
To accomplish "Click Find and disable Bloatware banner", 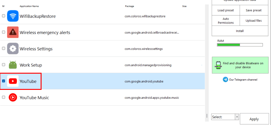I will click(x=240, y=65).
